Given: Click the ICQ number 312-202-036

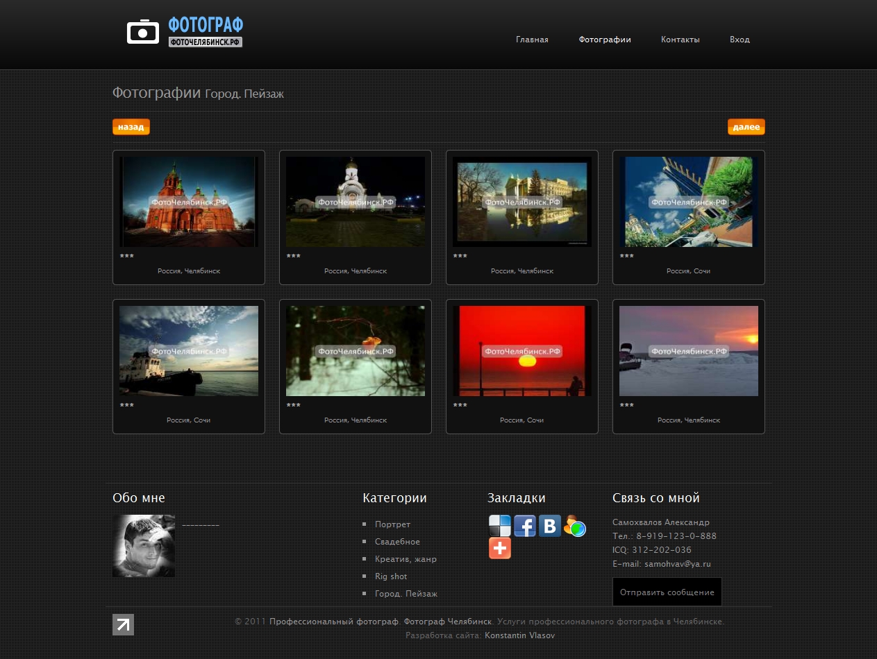Looking at the screenshot, I should pyautogui.click(x=662, y=550).
